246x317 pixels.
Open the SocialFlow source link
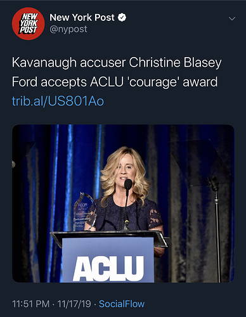pos(122,304)
